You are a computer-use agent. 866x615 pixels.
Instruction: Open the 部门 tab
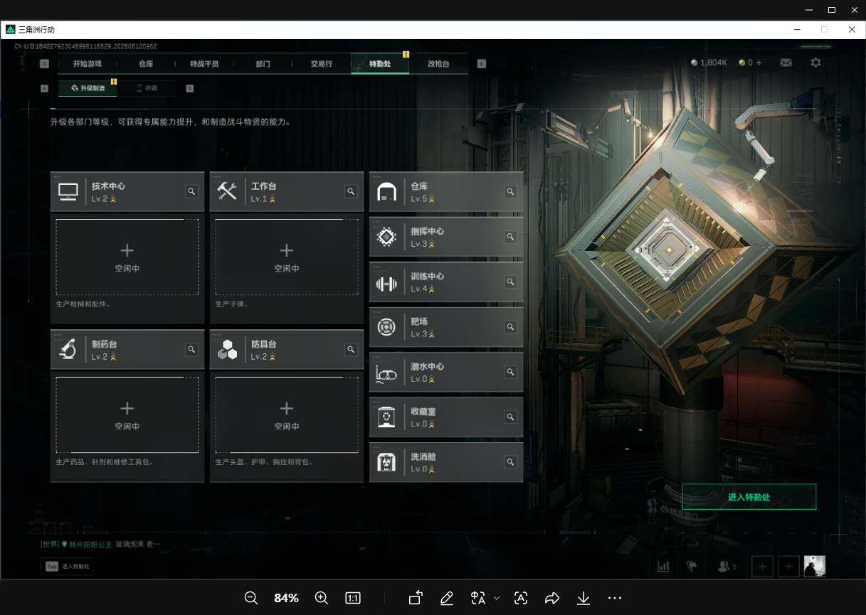263,63
